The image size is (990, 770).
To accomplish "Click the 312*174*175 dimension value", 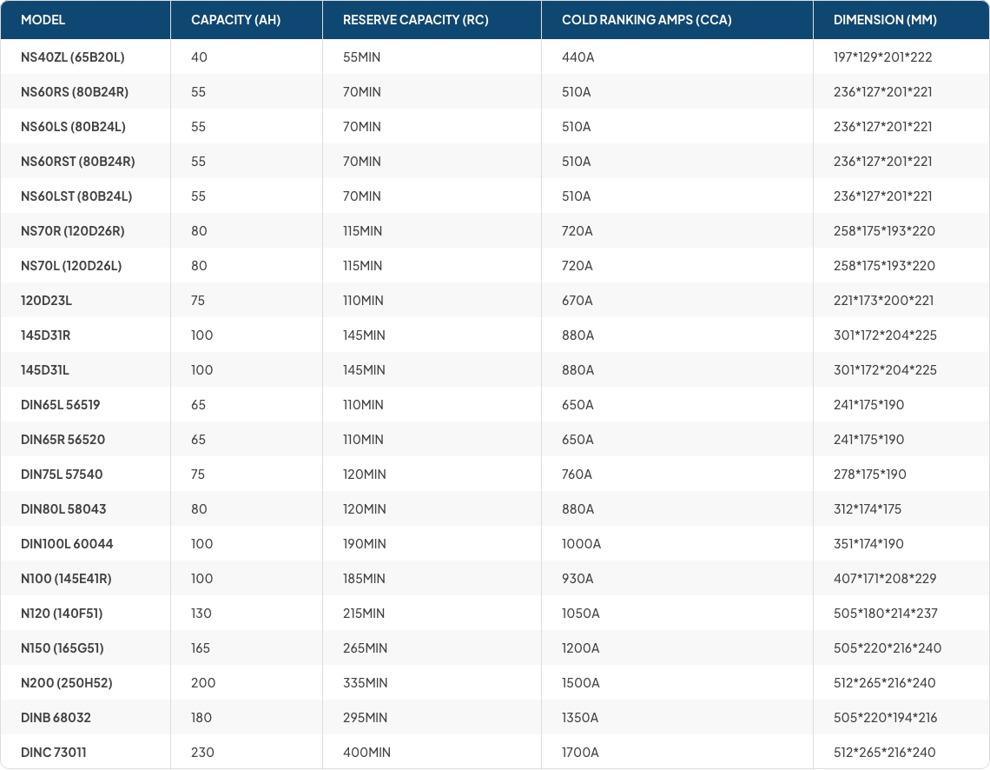I will (x=868, y=509).
